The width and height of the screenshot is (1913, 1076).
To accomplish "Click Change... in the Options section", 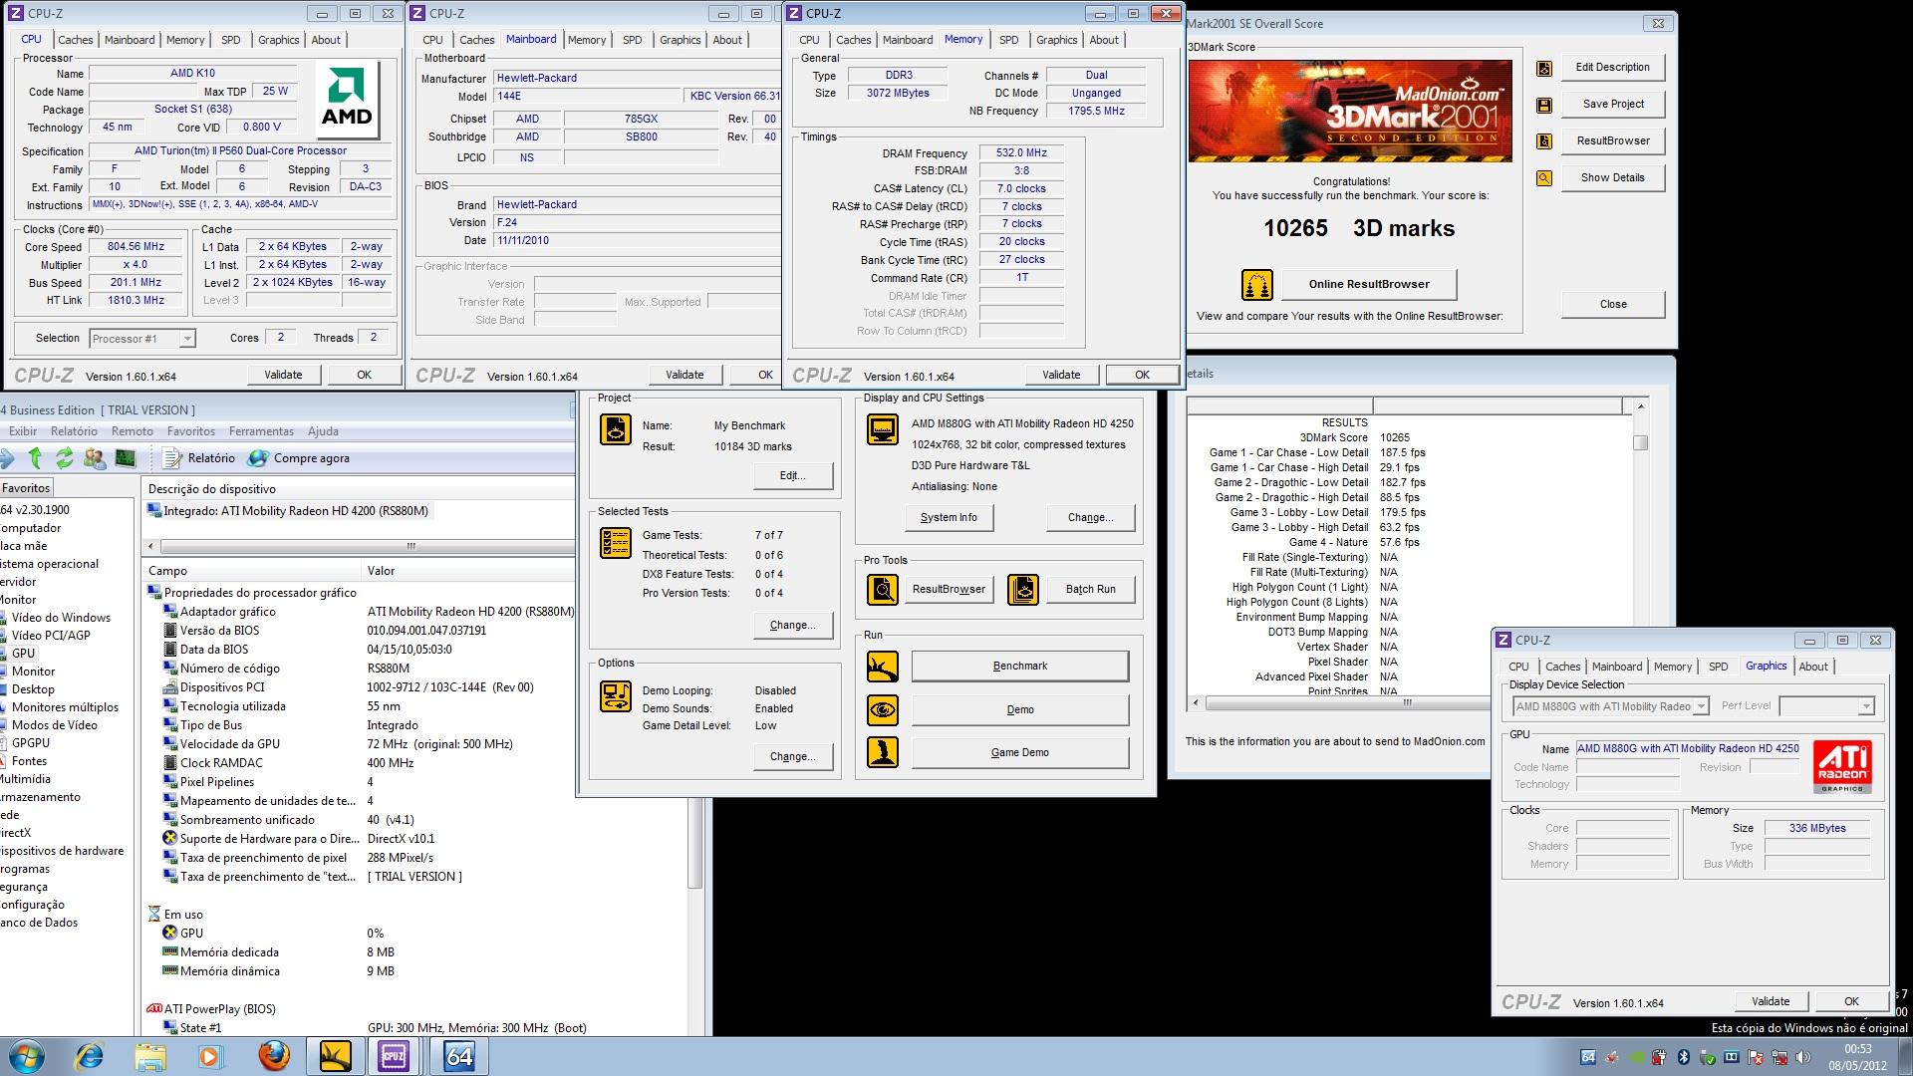I will pyautogui.click(x=793, y=756).
